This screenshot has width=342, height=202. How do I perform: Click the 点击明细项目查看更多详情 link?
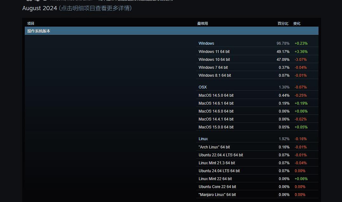(95, 9)
